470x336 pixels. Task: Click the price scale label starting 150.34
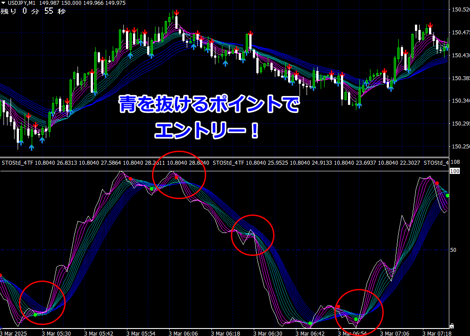pyautogui.click(x=461, y=101)
